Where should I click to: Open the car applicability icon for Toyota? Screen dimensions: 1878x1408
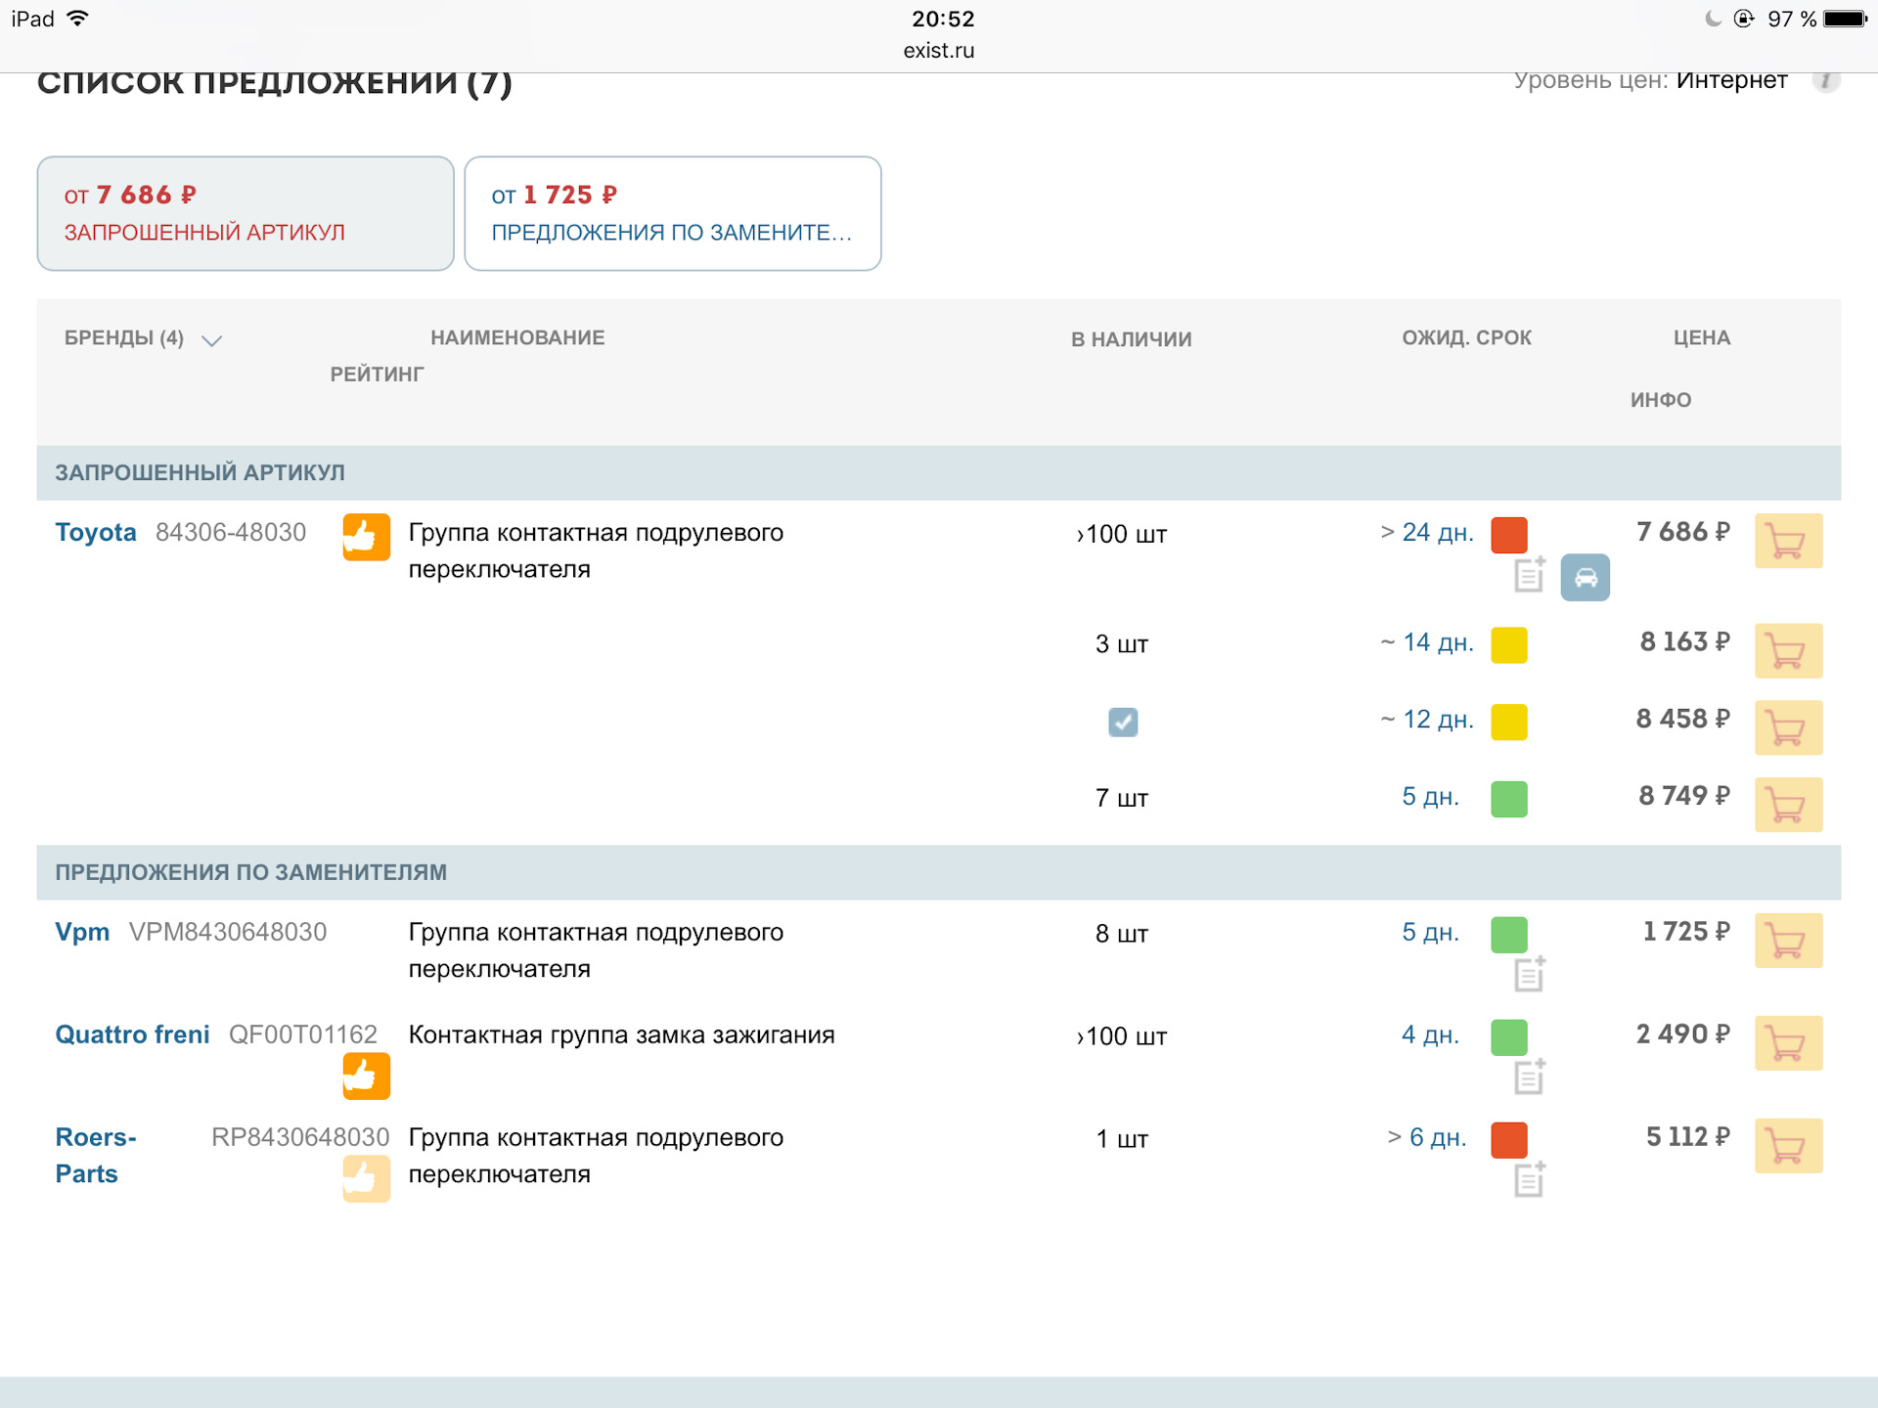[x=1585, y=577]
